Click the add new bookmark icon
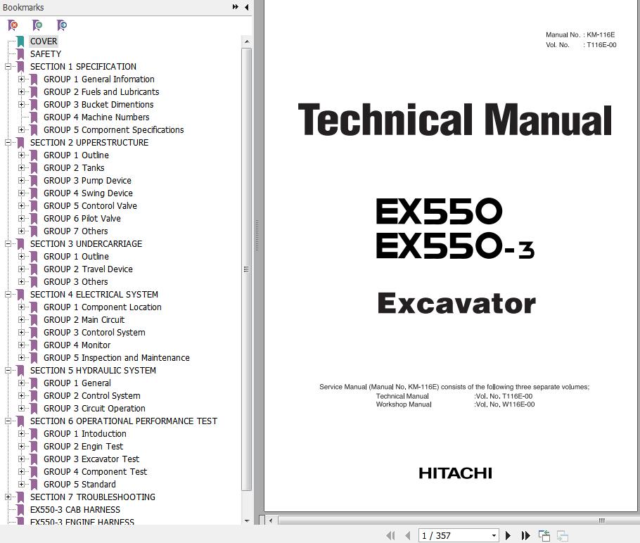Viewport: 640px width, 543px height. [37, 25]
